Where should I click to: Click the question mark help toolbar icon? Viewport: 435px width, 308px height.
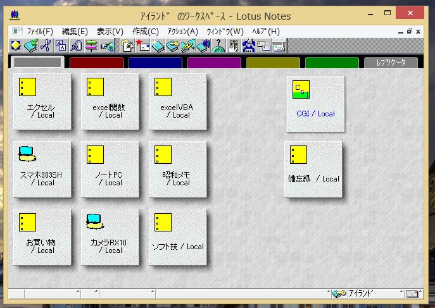pyautogui.click(x=218, y=45)
